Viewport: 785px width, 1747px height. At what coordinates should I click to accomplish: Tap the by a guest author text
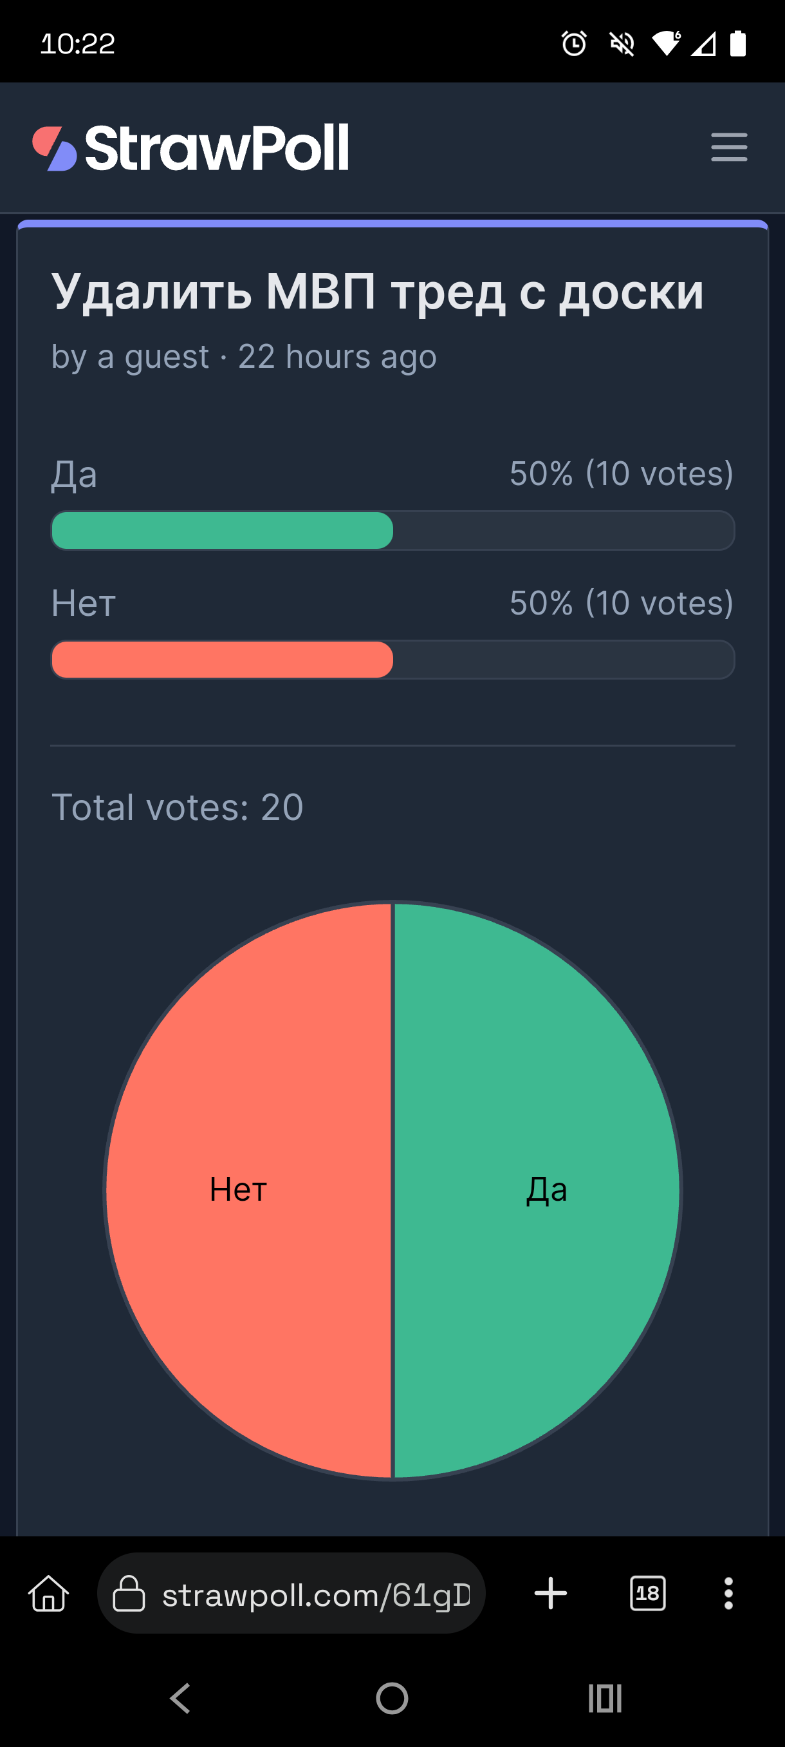click(130, 357)
